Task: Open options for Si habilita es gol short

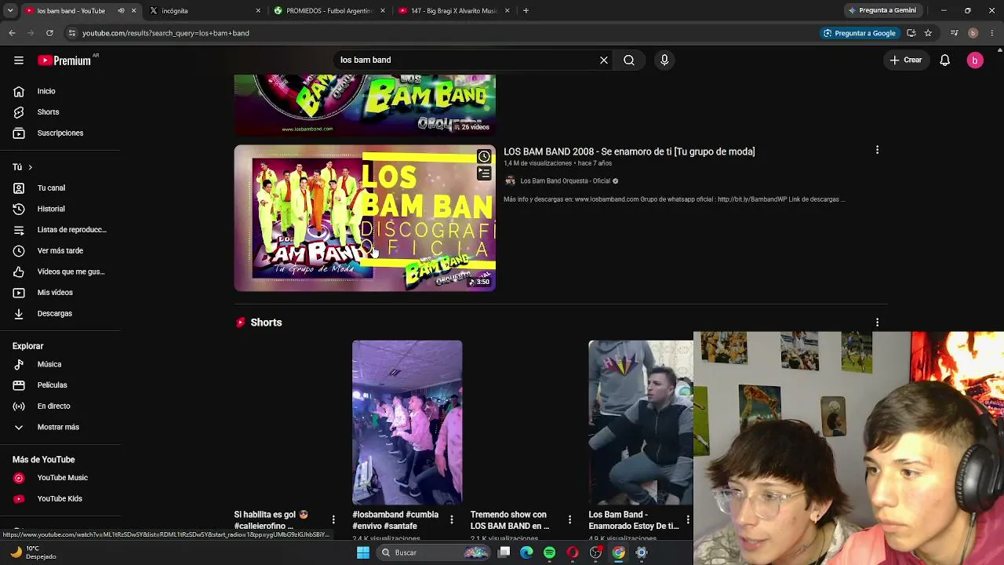Action: [x=333, y=519]
